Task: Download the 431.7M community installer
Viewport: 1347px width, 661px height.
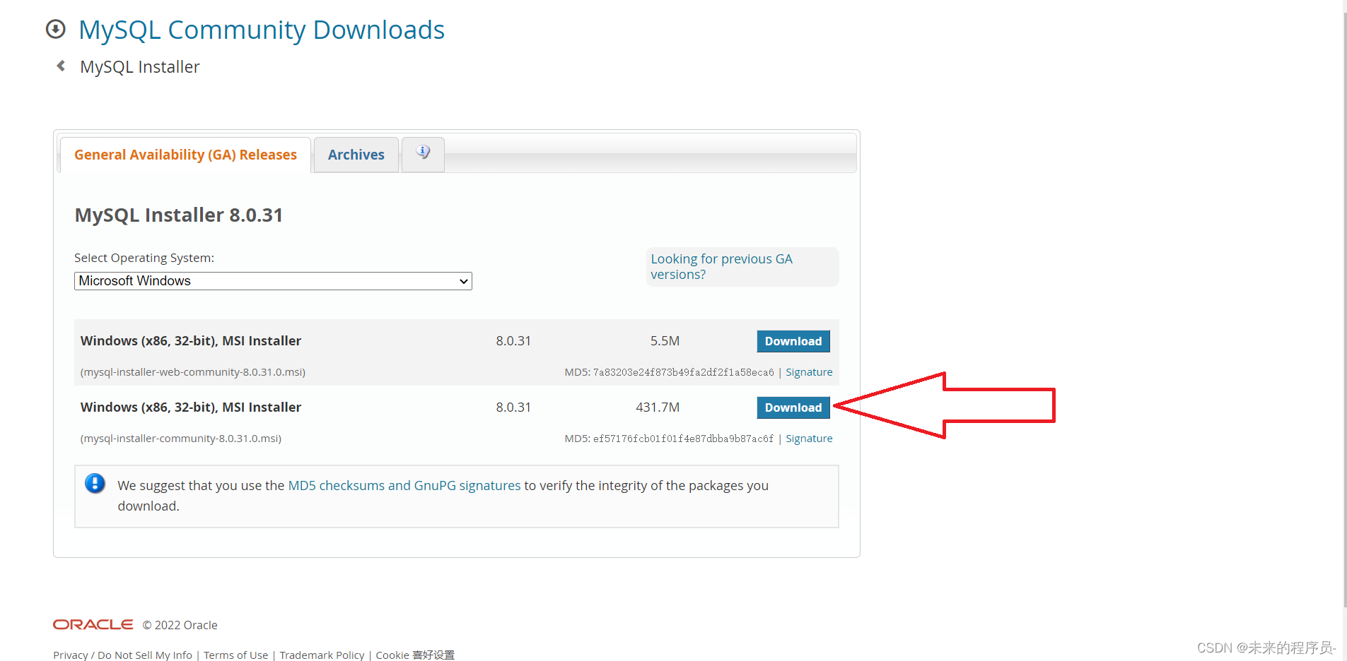Action: 793,407
